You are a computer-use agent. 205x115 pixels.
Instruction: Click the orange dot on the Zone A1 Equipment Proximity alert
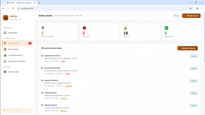[42, 56]
